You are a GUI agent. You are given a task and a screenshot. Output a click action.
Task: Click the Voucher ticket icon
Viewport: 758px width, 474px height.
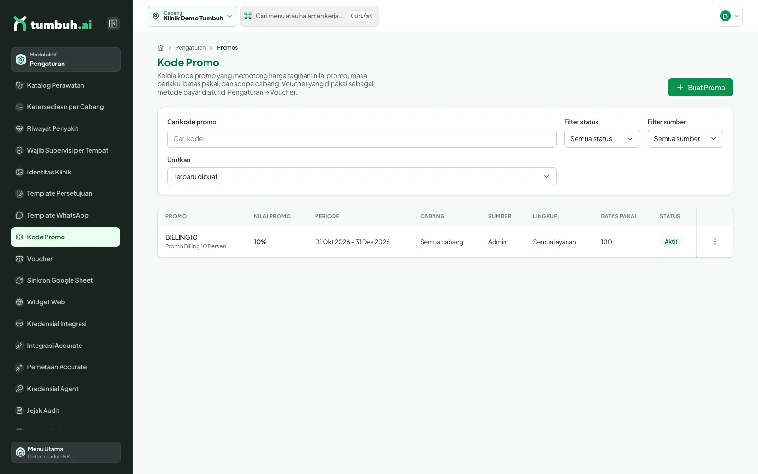point(19,259)
